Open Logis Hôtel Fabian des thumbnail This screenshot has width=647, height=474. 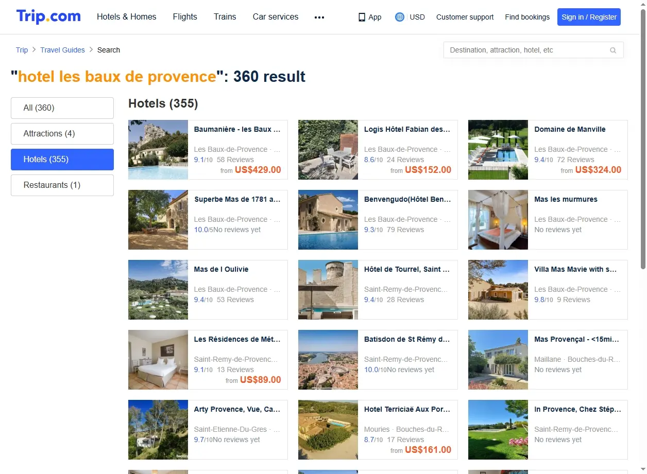(328, 150)
